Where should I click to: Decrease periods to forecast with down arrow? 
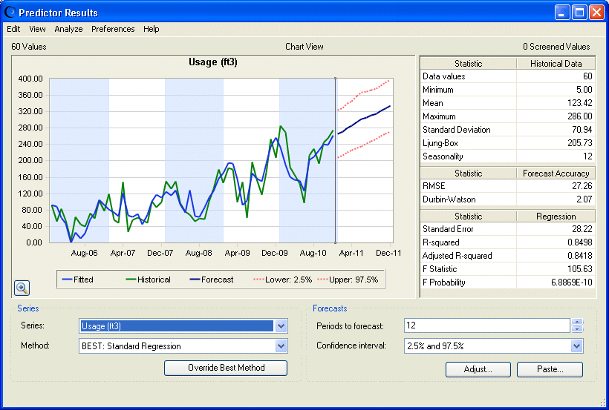[577, 329]
